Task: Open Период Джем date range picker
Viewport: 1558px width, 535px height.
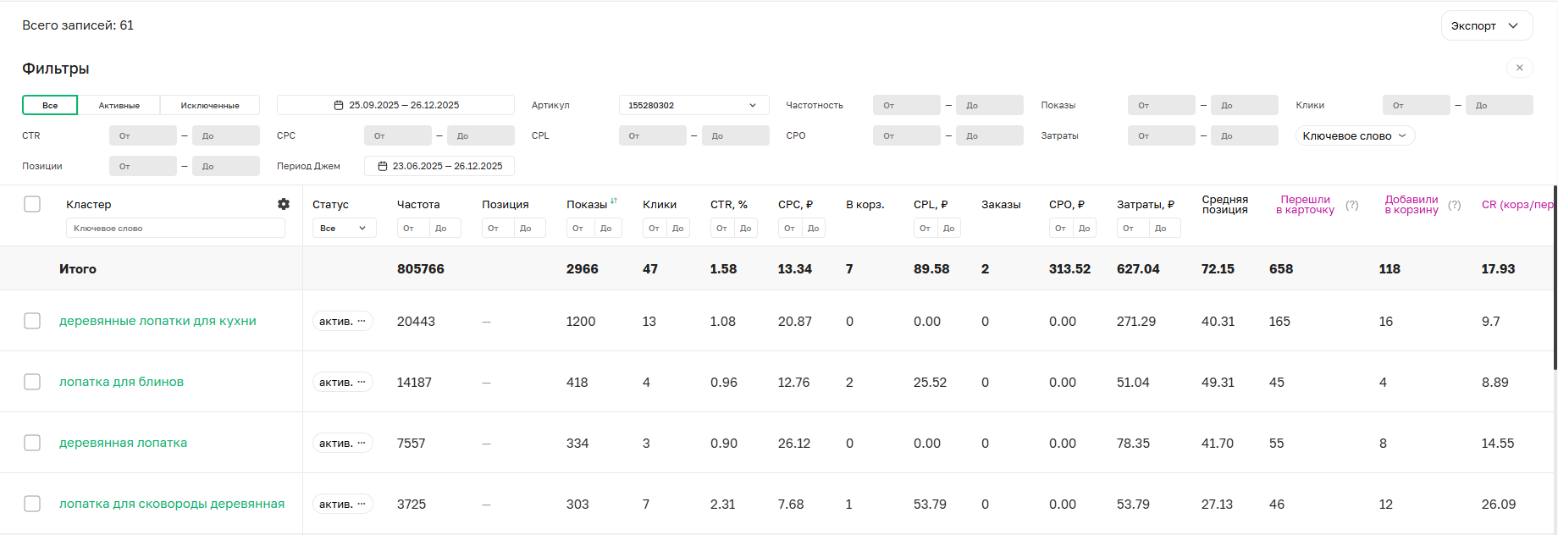Action: click(x=439, y=166)
